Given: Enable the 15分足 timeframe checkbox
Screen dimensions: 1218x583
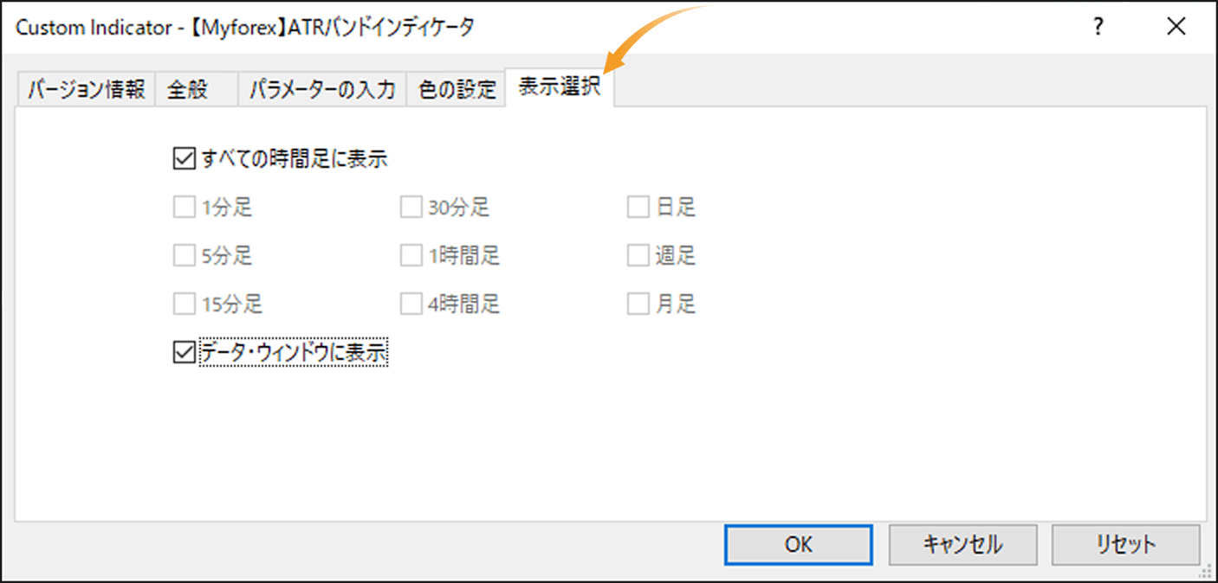Looking at the screenshot, I should [x=184, y=304].
